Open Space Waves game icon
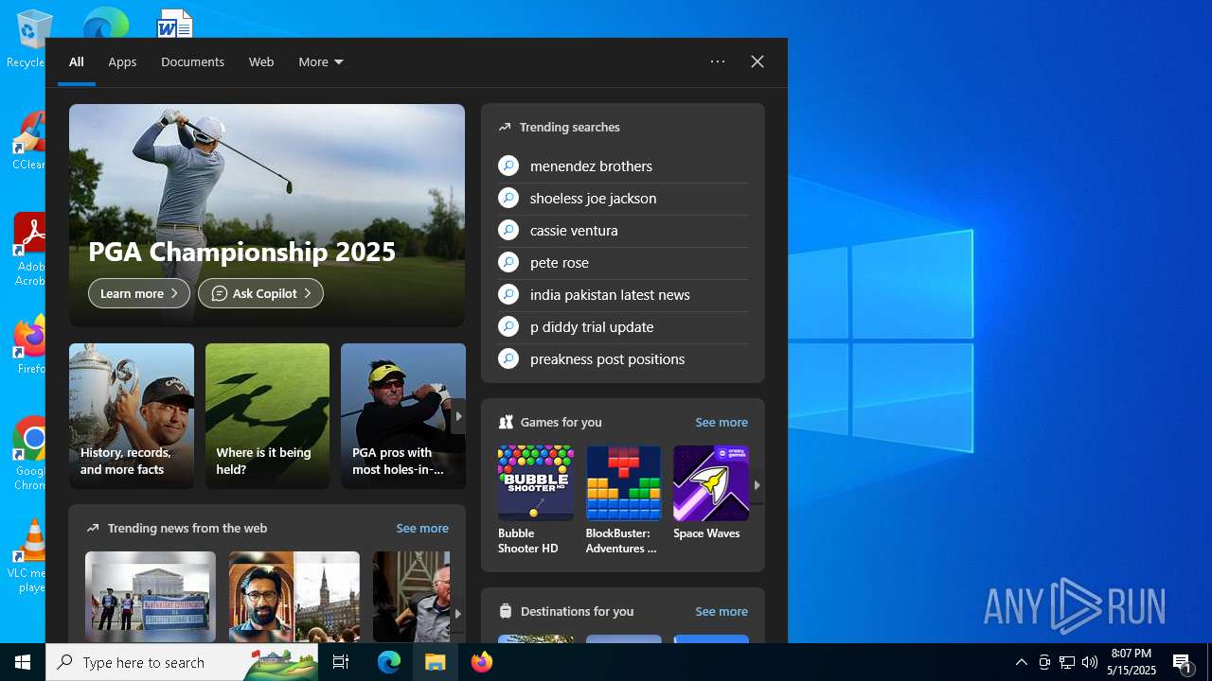 tap(711, 483)
